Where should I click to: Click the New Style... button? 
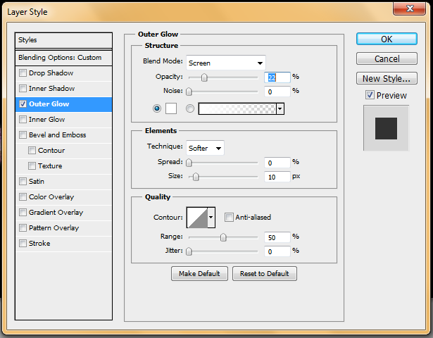pos(387,79)
